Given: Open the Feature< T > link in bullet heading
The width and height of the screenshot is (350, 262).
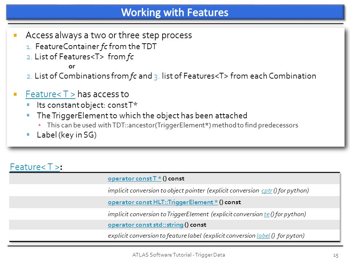Looking at the screenshot, I should pyautogui.click(x=50, y=94).
